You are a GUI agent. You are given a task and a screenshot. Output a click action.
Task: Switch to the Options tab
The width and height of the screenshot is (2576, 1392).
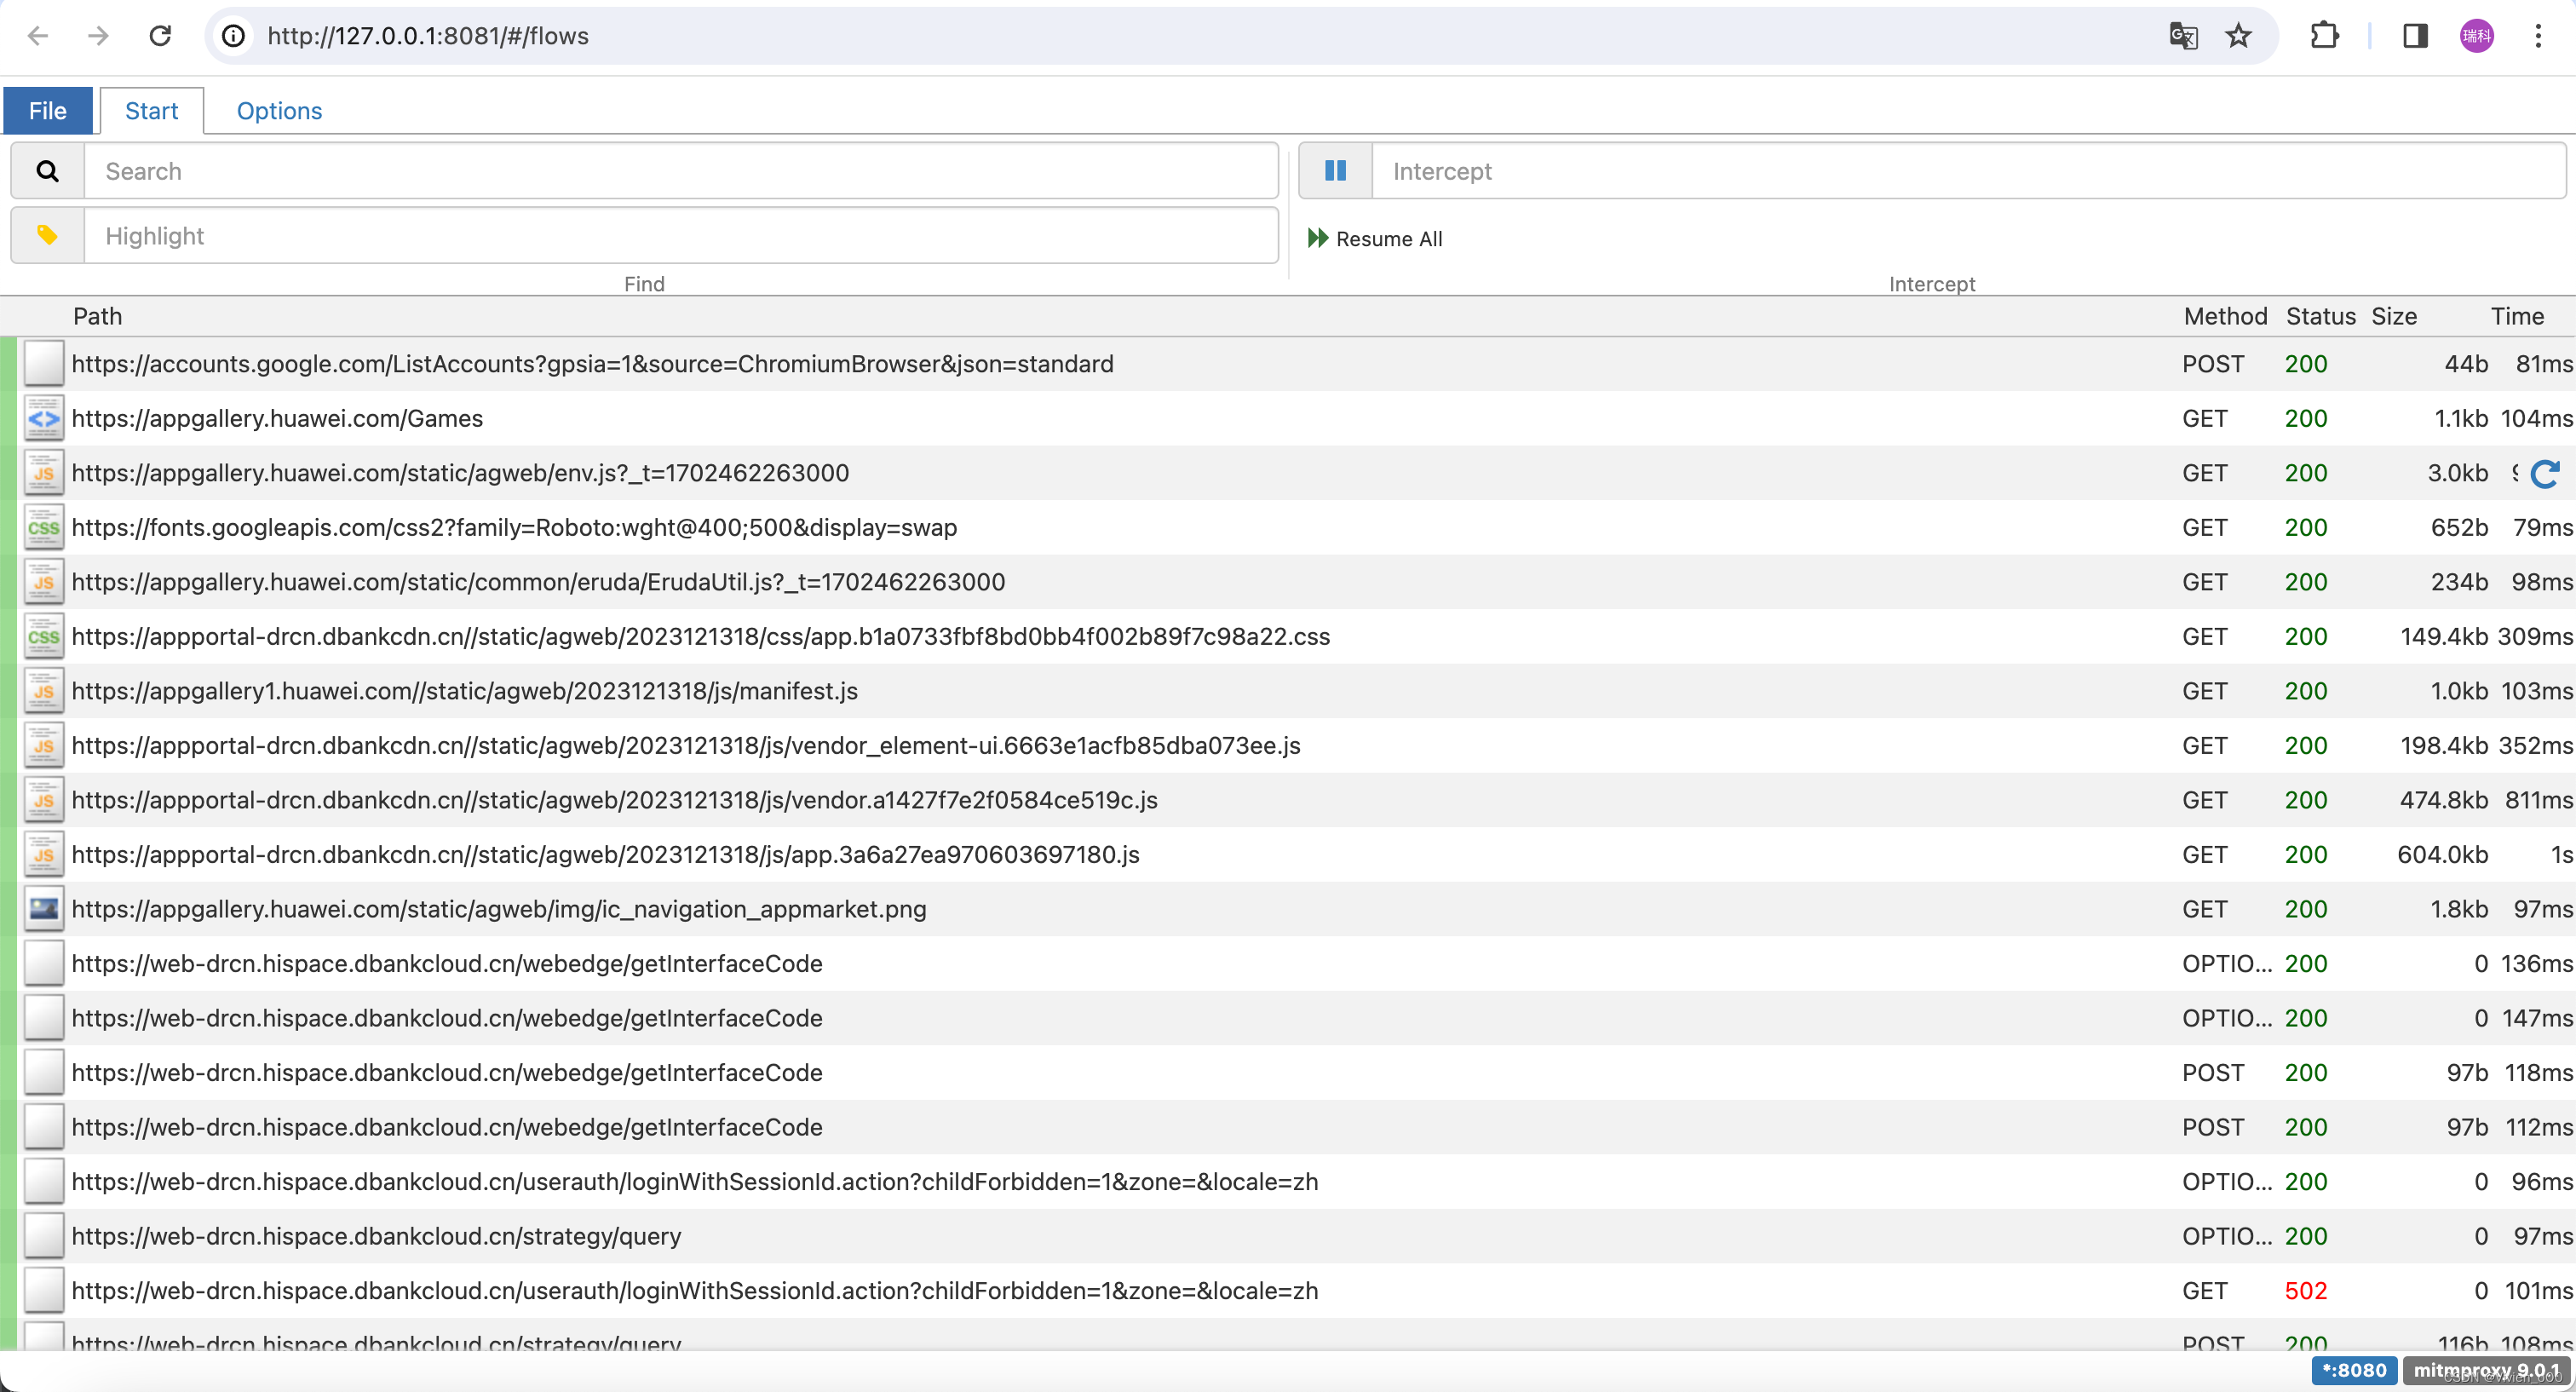pyautogui.click(x=279, y=111)
